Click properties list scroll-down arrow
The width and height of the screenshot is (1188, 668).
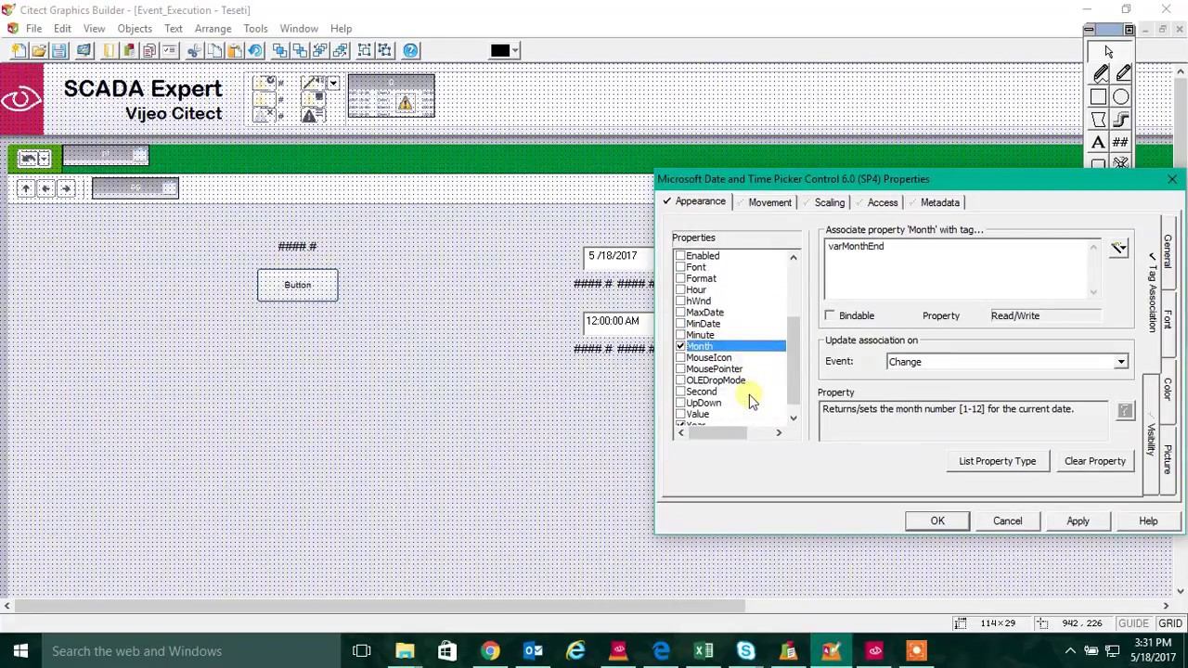(x=794, y=418)
